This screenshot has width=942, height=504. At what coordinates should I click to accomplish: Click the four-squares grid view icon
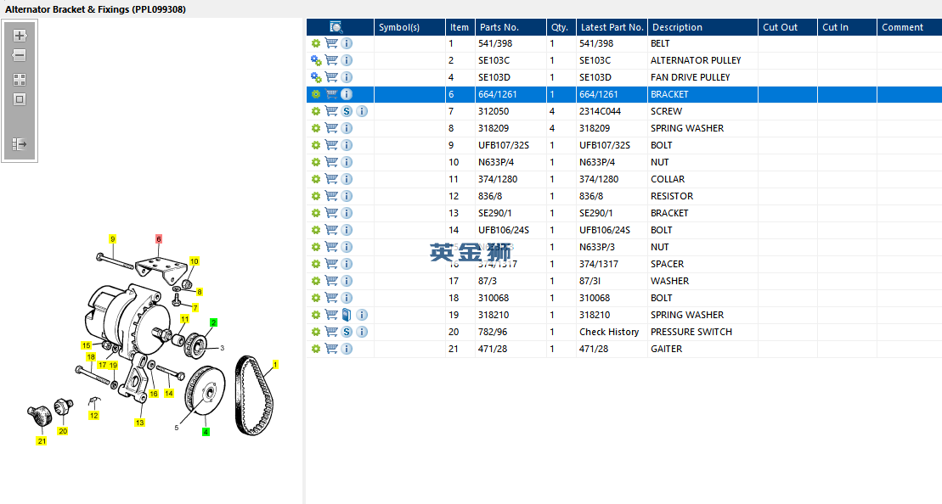point(20,80)
